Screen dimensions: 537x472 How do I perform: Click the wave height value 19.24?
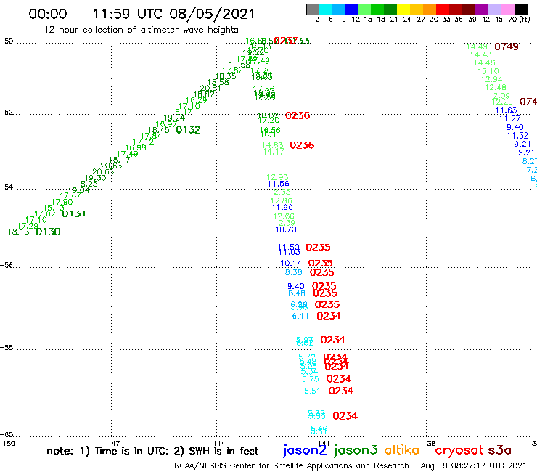[174, 118]
